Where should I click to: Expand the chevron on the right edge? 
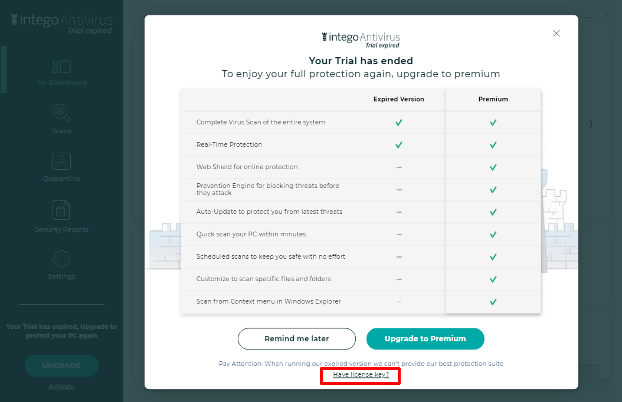coord(591,124)
